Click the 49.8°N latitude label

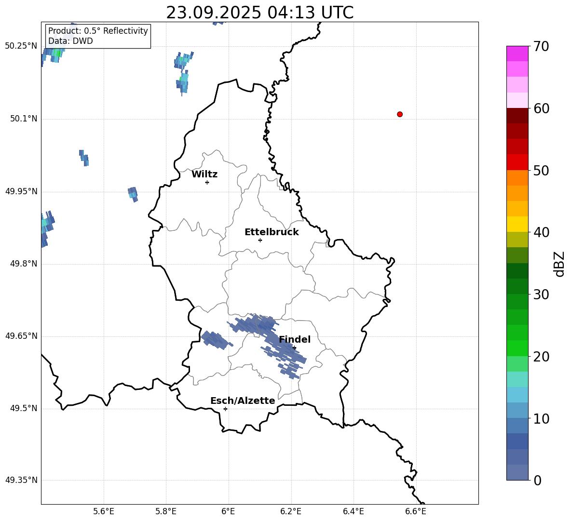pos(24,264)
